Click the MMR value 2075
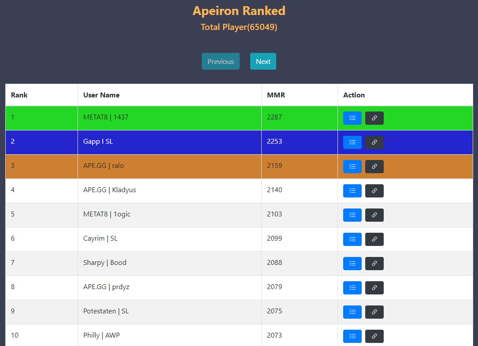This screenshot has height=346, width=478. point(274,311)
